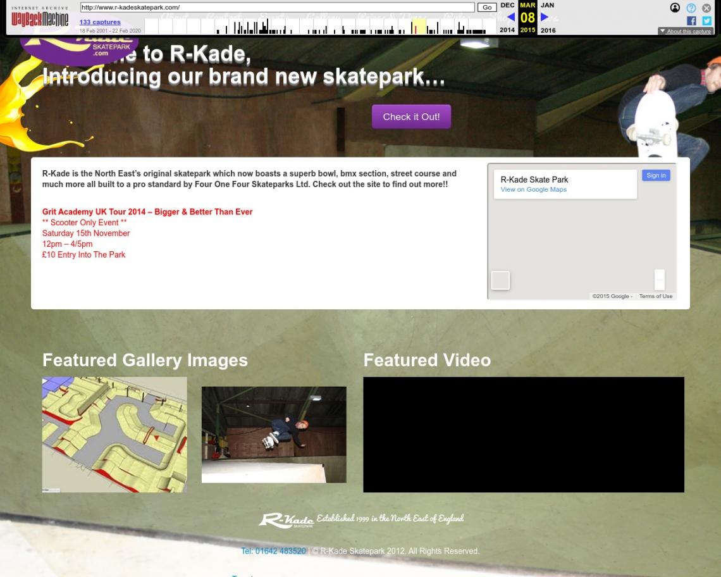The width and height of the screenshot is (721, 577).
Task: Click Grit Academy UK Tour 2014 heading
Action: tap(147, 212)
